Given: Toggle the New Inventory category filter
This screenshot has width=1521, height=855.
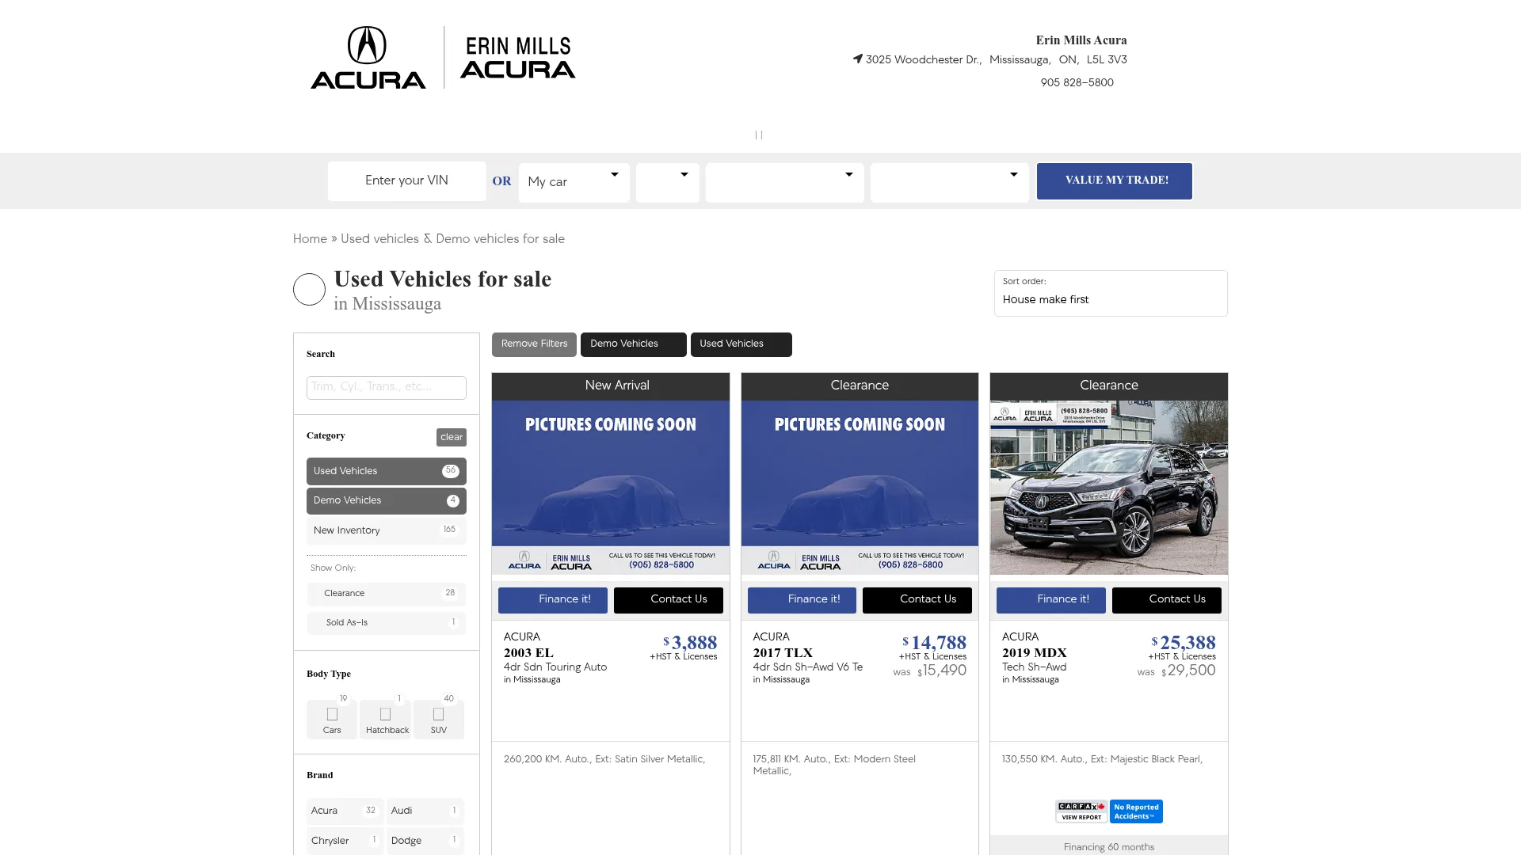Looking at the screenshot, I should [x=387, y=530].
